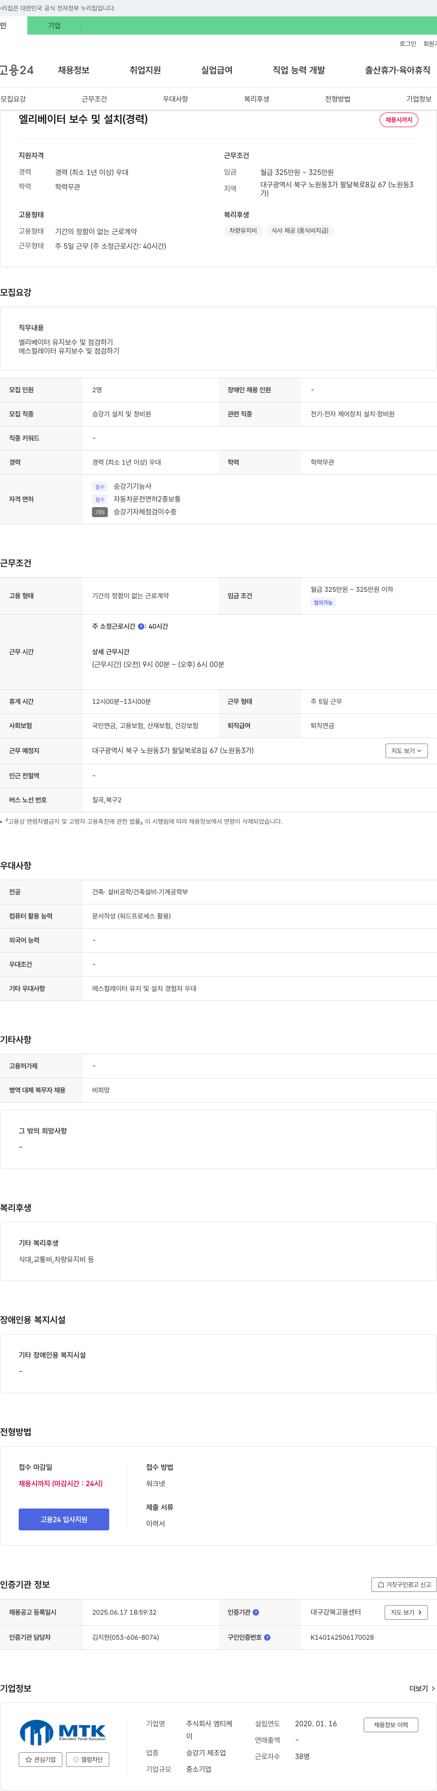Click help icon next to 주 소정근로시간
This screenshot has width=437, height=1791.
point(141,626)
